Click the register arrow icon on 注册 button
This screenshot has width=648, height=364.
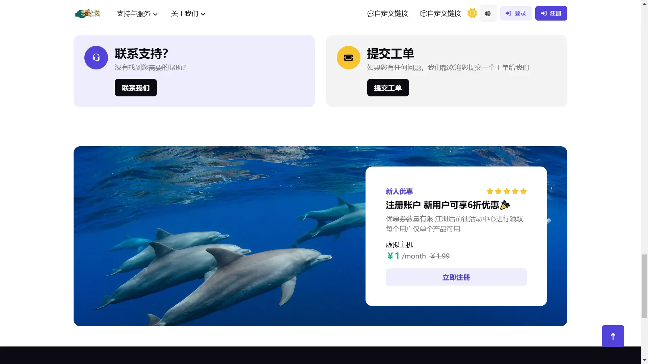click(544, 13)
